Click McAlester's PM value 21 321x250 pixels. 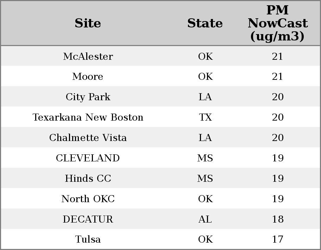277,56
